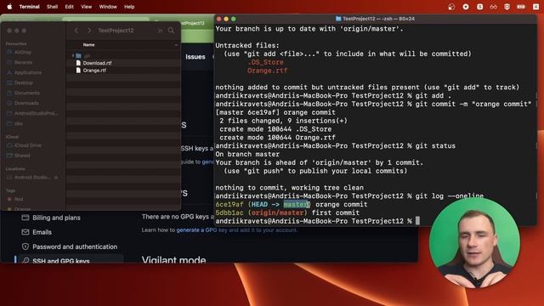Click the highlighted master branch text

297,204
